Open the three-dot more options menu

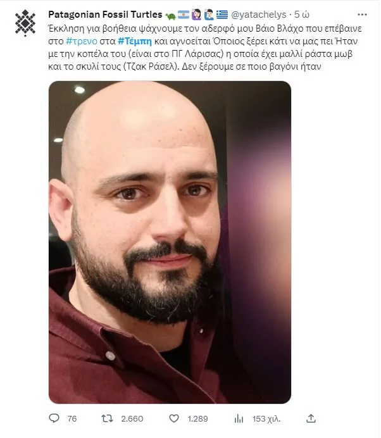[362, 15]
